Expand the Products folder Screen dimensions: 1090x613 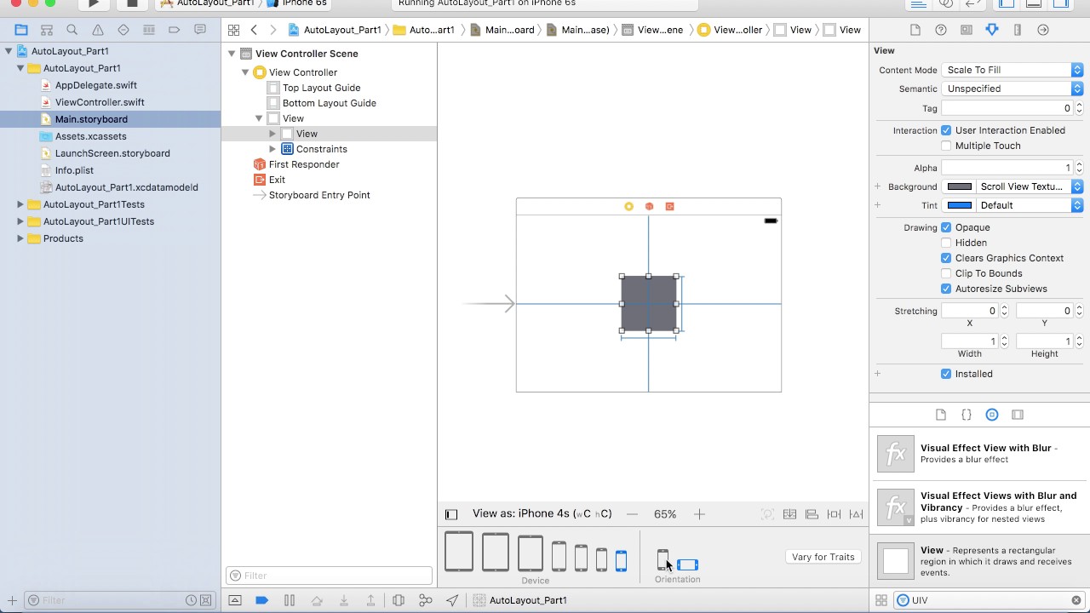tap(20, 238)
